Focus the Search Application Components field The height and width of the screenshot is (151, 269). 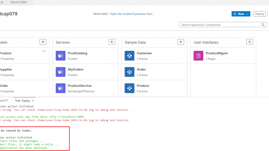tap(223, 25)
